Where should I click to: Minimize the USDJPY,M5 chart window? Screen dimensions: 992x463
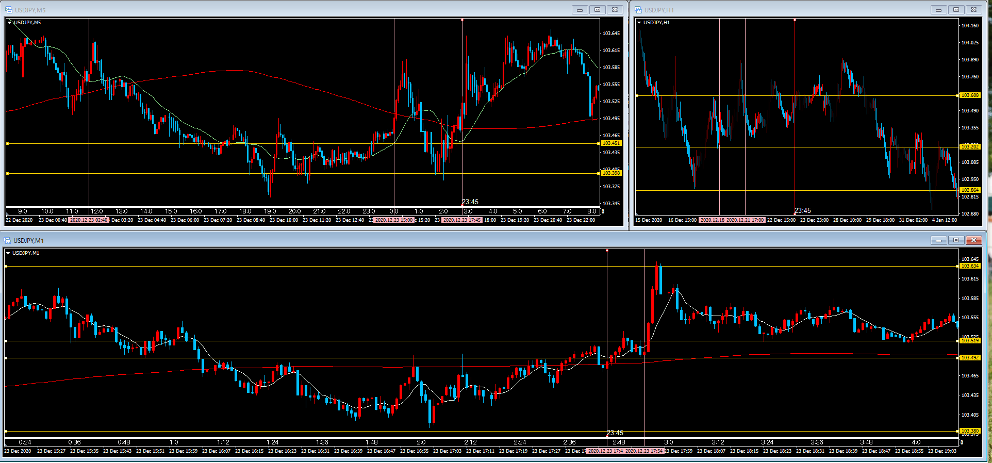click(x=580, y=10)
